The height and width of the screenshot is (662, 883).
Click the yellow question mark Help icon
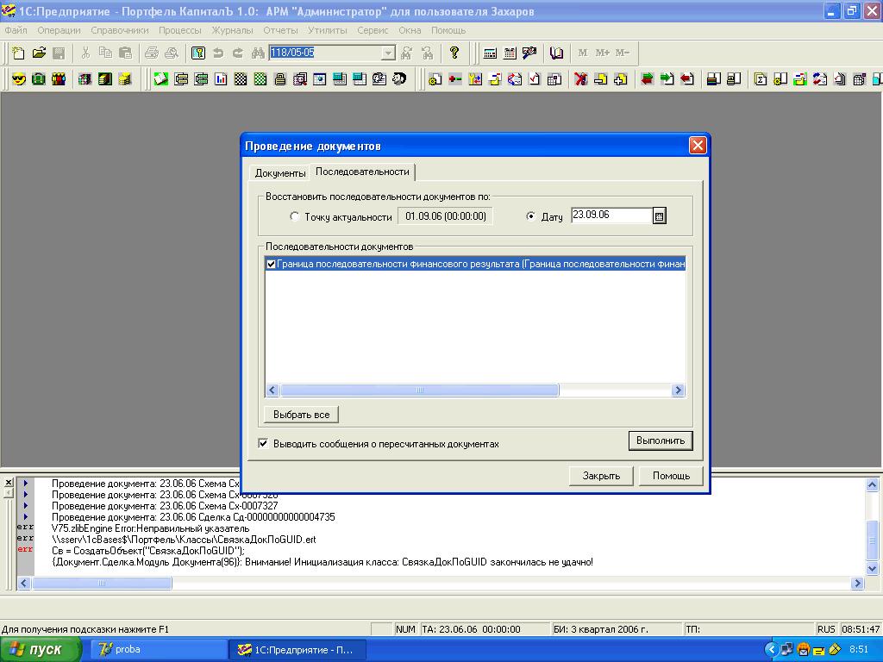pyautogui.click(x=454, y=53)
